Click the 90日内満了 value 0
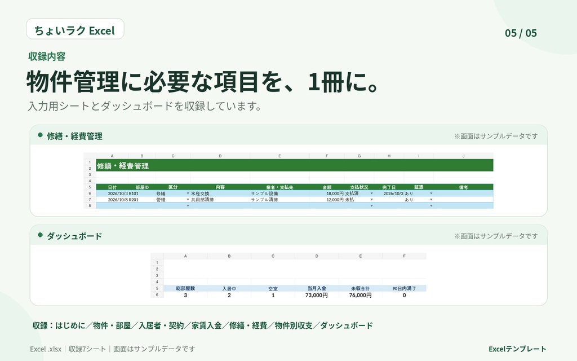This screenshot has width=577, height=361. (404, 295)
